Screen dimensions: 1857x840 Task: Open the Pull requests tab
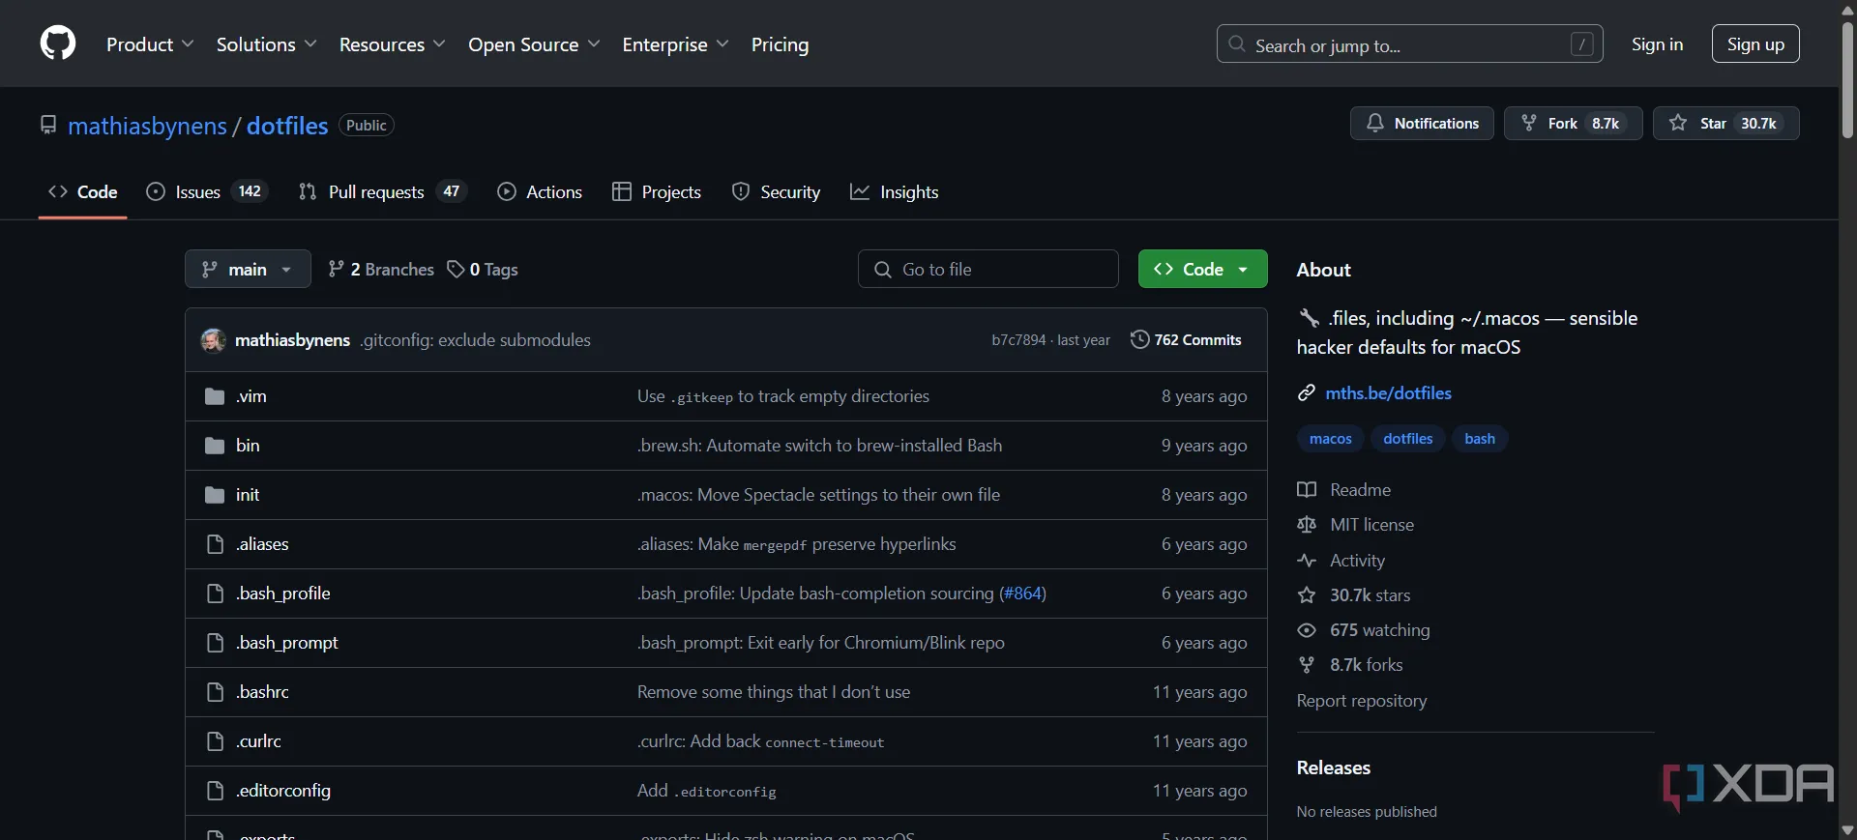[x=383, y=192]
